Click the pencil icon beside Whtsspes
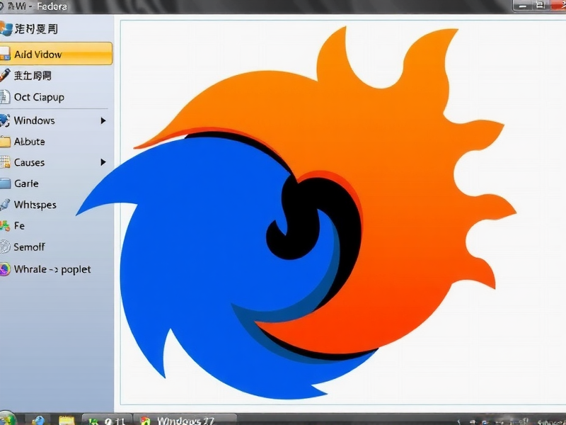Screen dimensions: 566x425 (7, 205)
